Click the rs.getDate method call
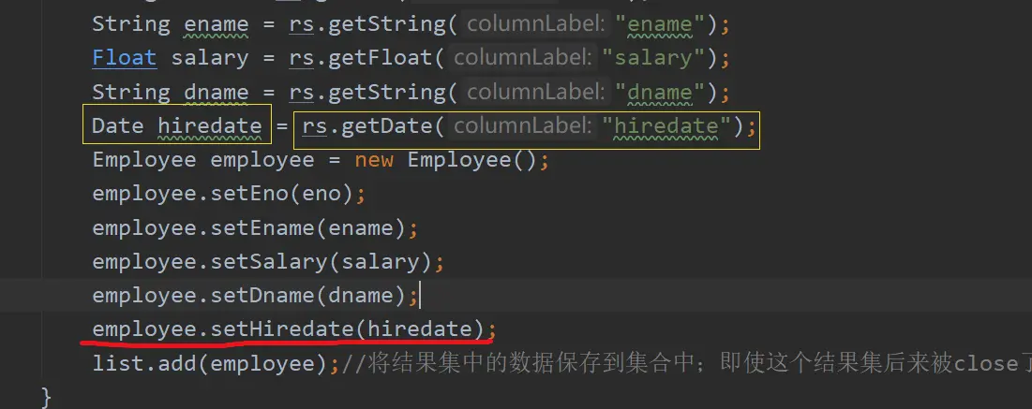 pos(528,126)
